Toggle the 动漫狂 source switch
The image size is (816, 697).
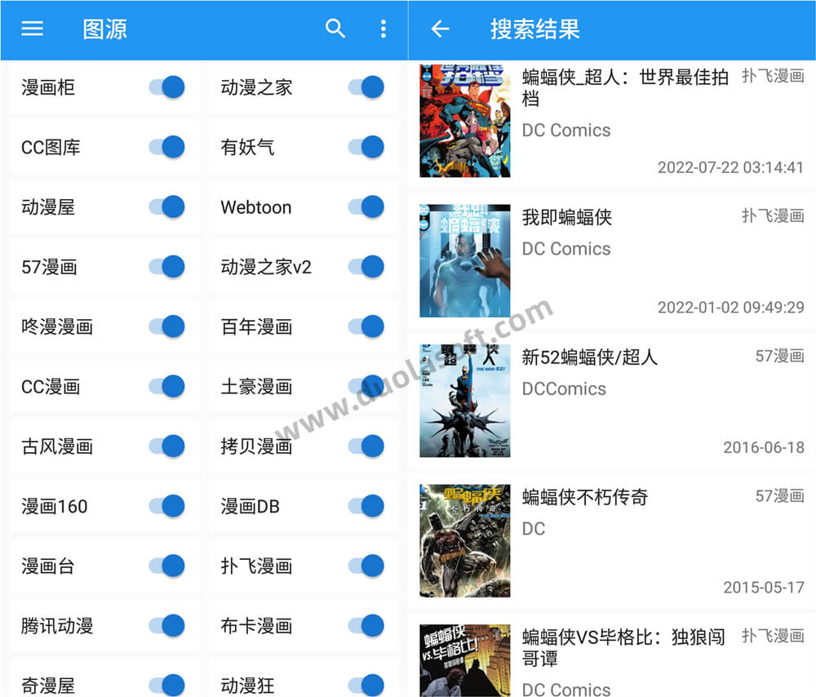click(366, 685)
